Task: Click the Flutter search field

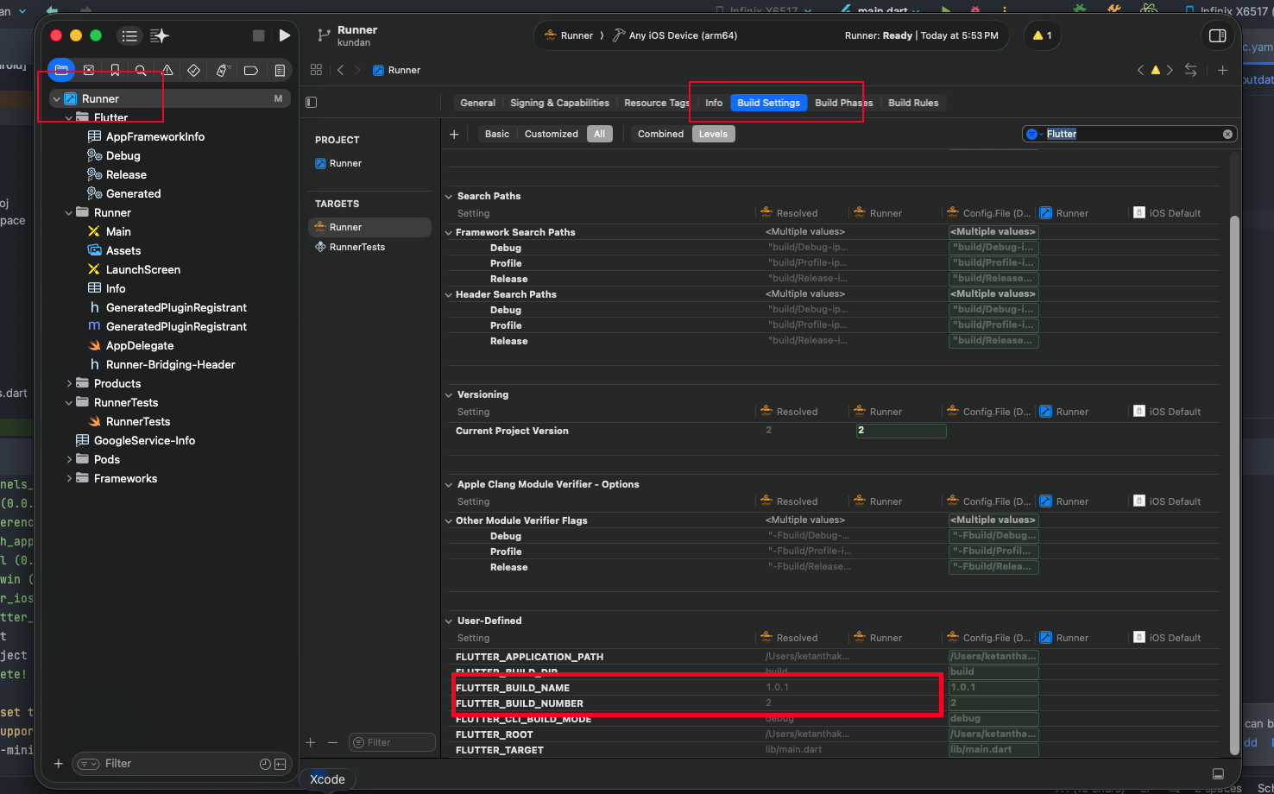Action: [1131, 134]
